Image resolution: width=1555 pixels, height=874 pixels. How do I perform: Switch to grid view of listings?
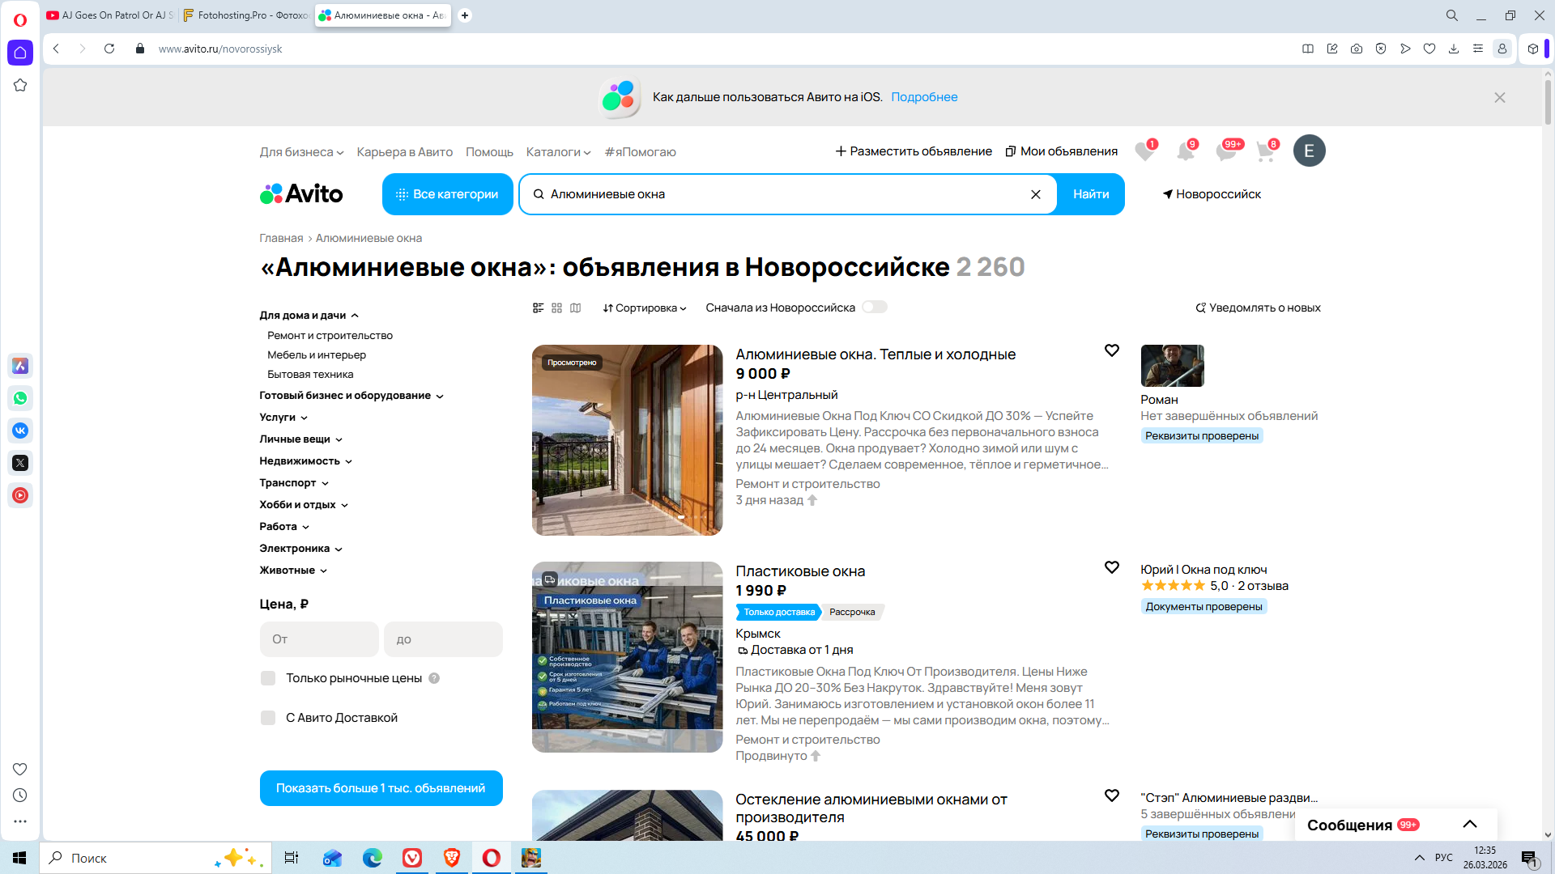pos(556,308)
